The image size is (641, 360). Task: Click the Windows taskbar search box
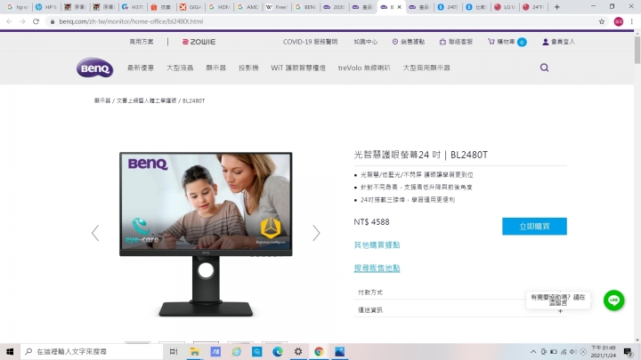click(91, 351)
